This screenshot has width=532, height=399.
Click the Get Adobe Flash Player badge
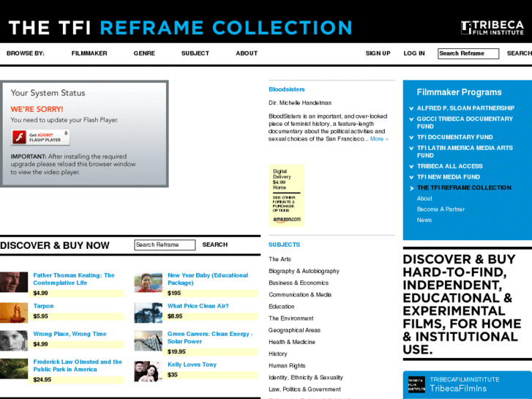point(40,137)
